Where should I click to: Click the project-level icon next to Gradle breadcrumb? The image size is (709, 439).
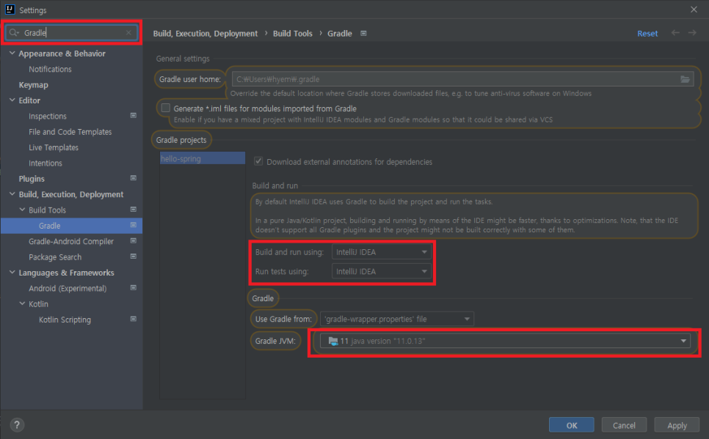[363, 34]
